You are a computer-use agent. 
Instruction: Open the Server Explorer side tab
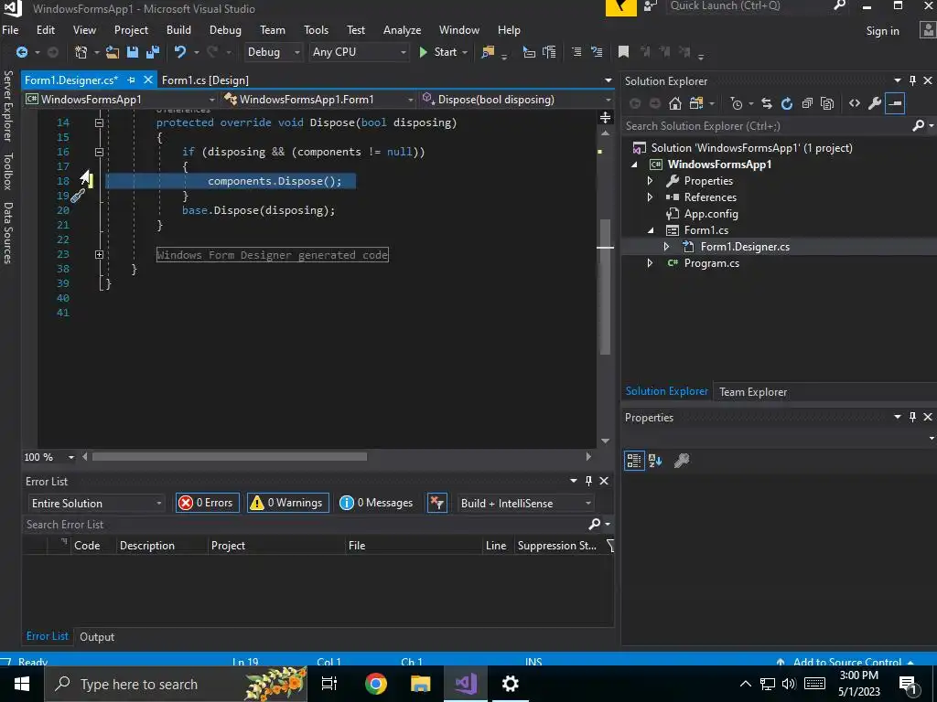click(x=7, y=106)
